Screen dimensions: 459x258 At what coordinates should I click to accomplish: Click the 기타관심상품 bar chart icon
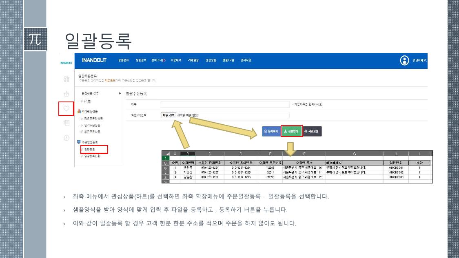point(79,111)
